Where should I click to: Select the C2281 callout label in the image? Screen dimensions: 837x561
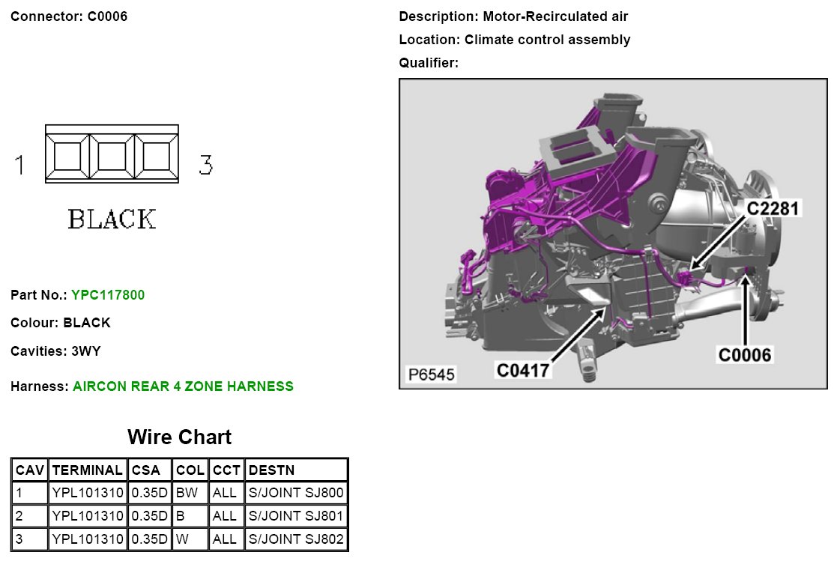pyautogui.click(x=773, y=207)
